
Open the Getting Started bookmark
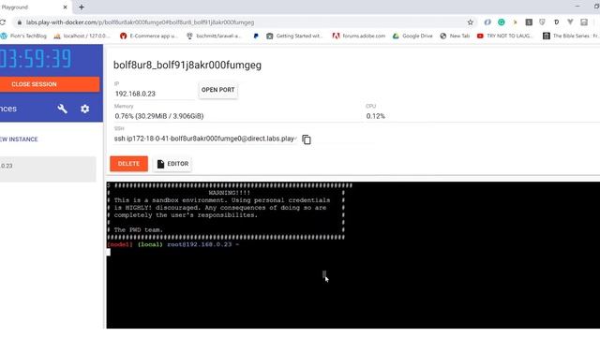point(294,36)
